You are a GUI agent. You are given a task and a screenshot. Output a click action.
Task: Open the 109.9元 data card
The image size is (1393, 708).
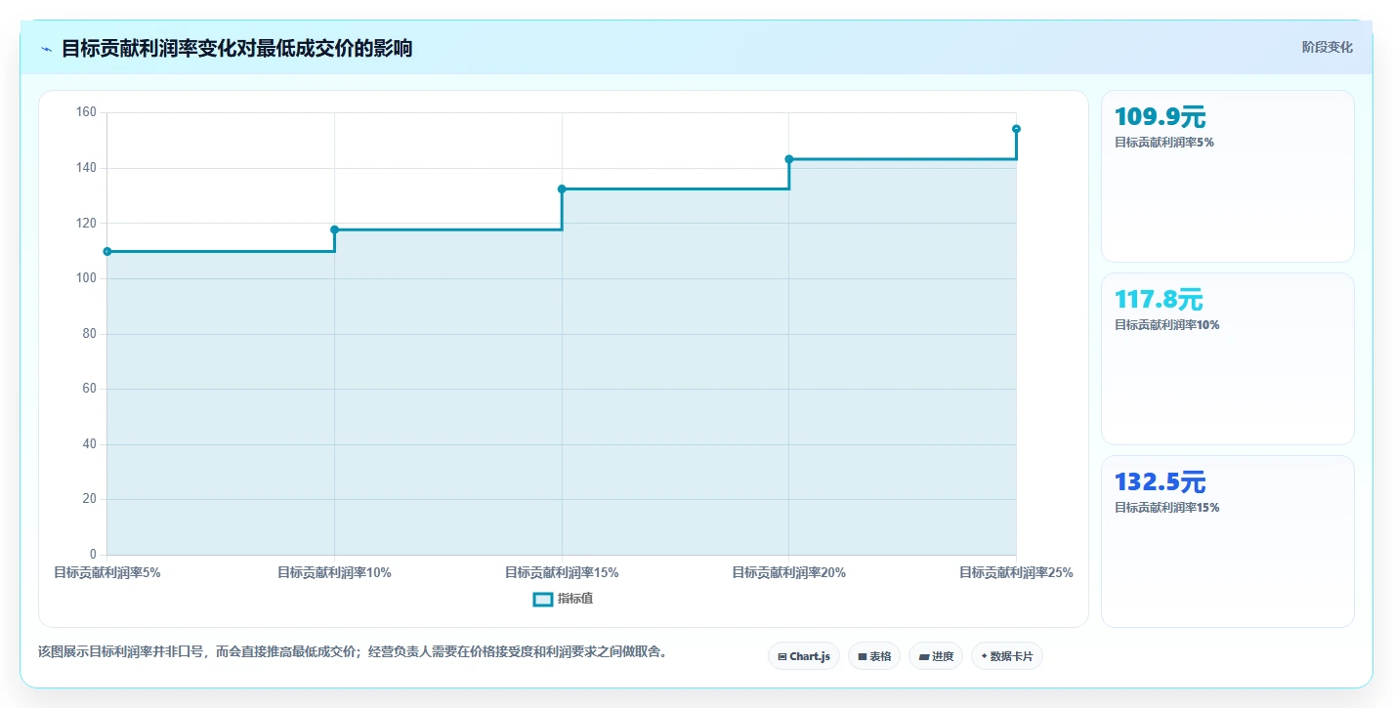(x=1228, y=177)
